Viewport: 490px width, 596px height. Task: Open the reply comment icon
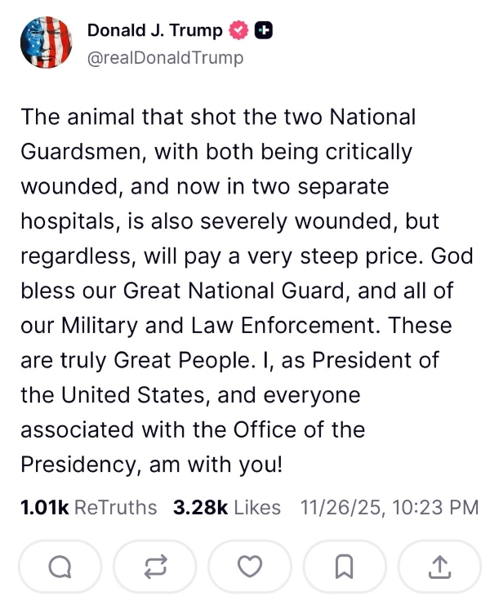click(59, 565)
